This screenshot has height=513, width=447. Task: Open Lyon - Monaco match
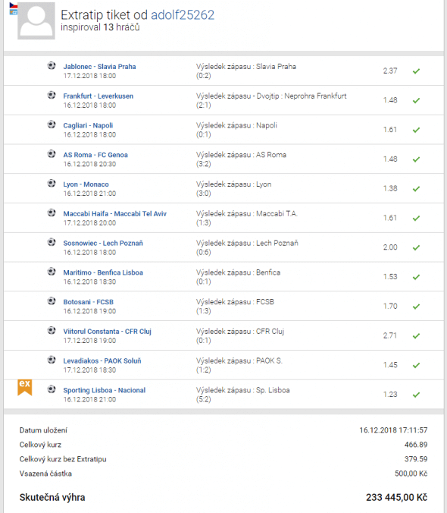pos(86,184)
